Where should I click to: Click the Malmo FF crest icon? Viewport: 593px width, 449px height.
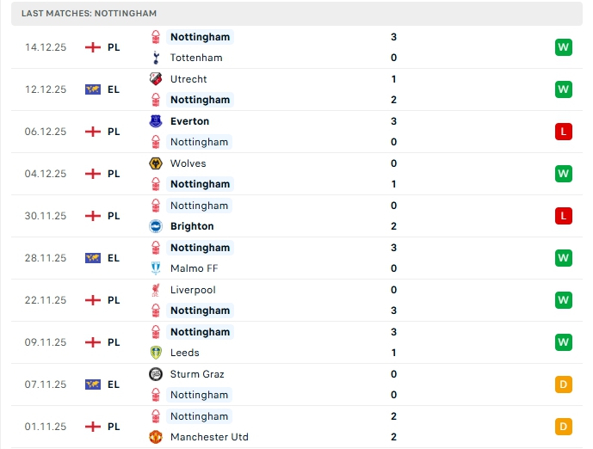click(156, 268)
